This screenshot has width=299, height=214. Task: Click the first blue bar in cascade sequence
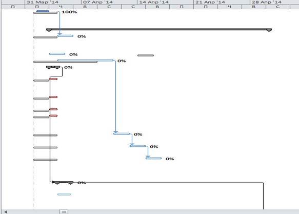[x=122, y=134]
